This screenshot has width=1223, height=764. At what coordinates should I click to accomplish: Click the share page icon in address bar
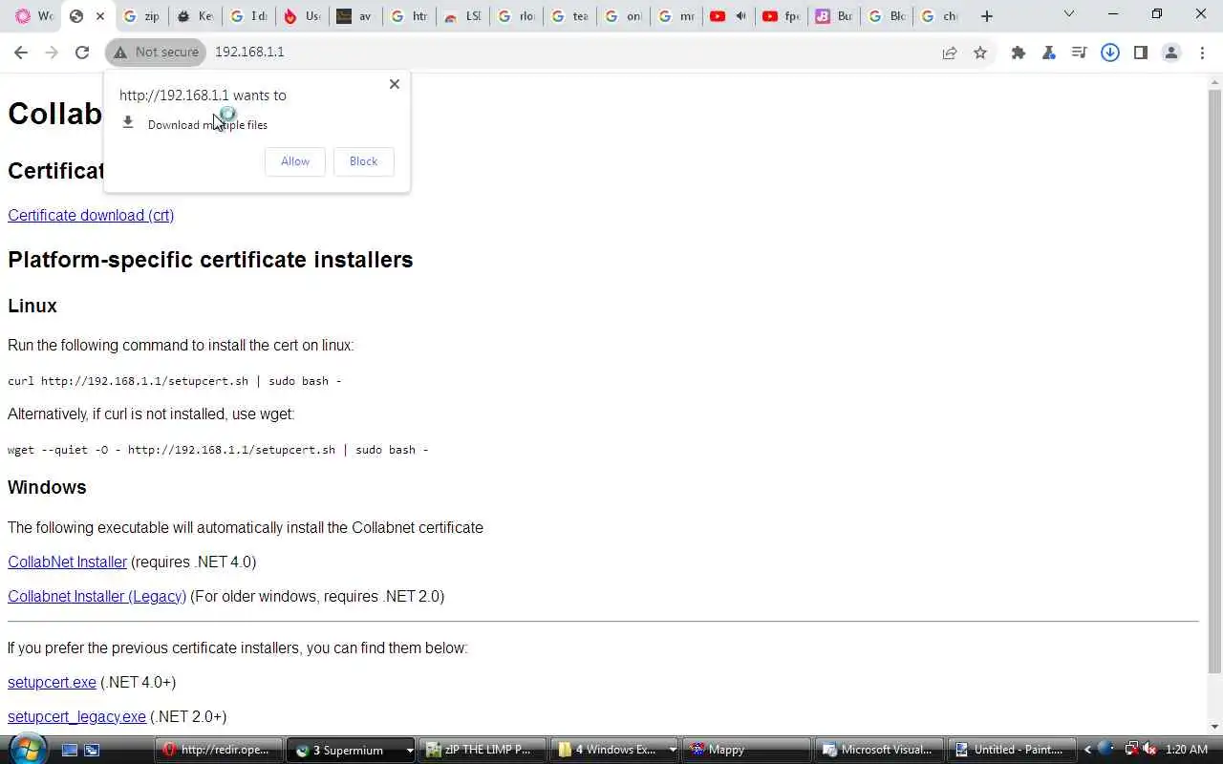tap(950, 53)
